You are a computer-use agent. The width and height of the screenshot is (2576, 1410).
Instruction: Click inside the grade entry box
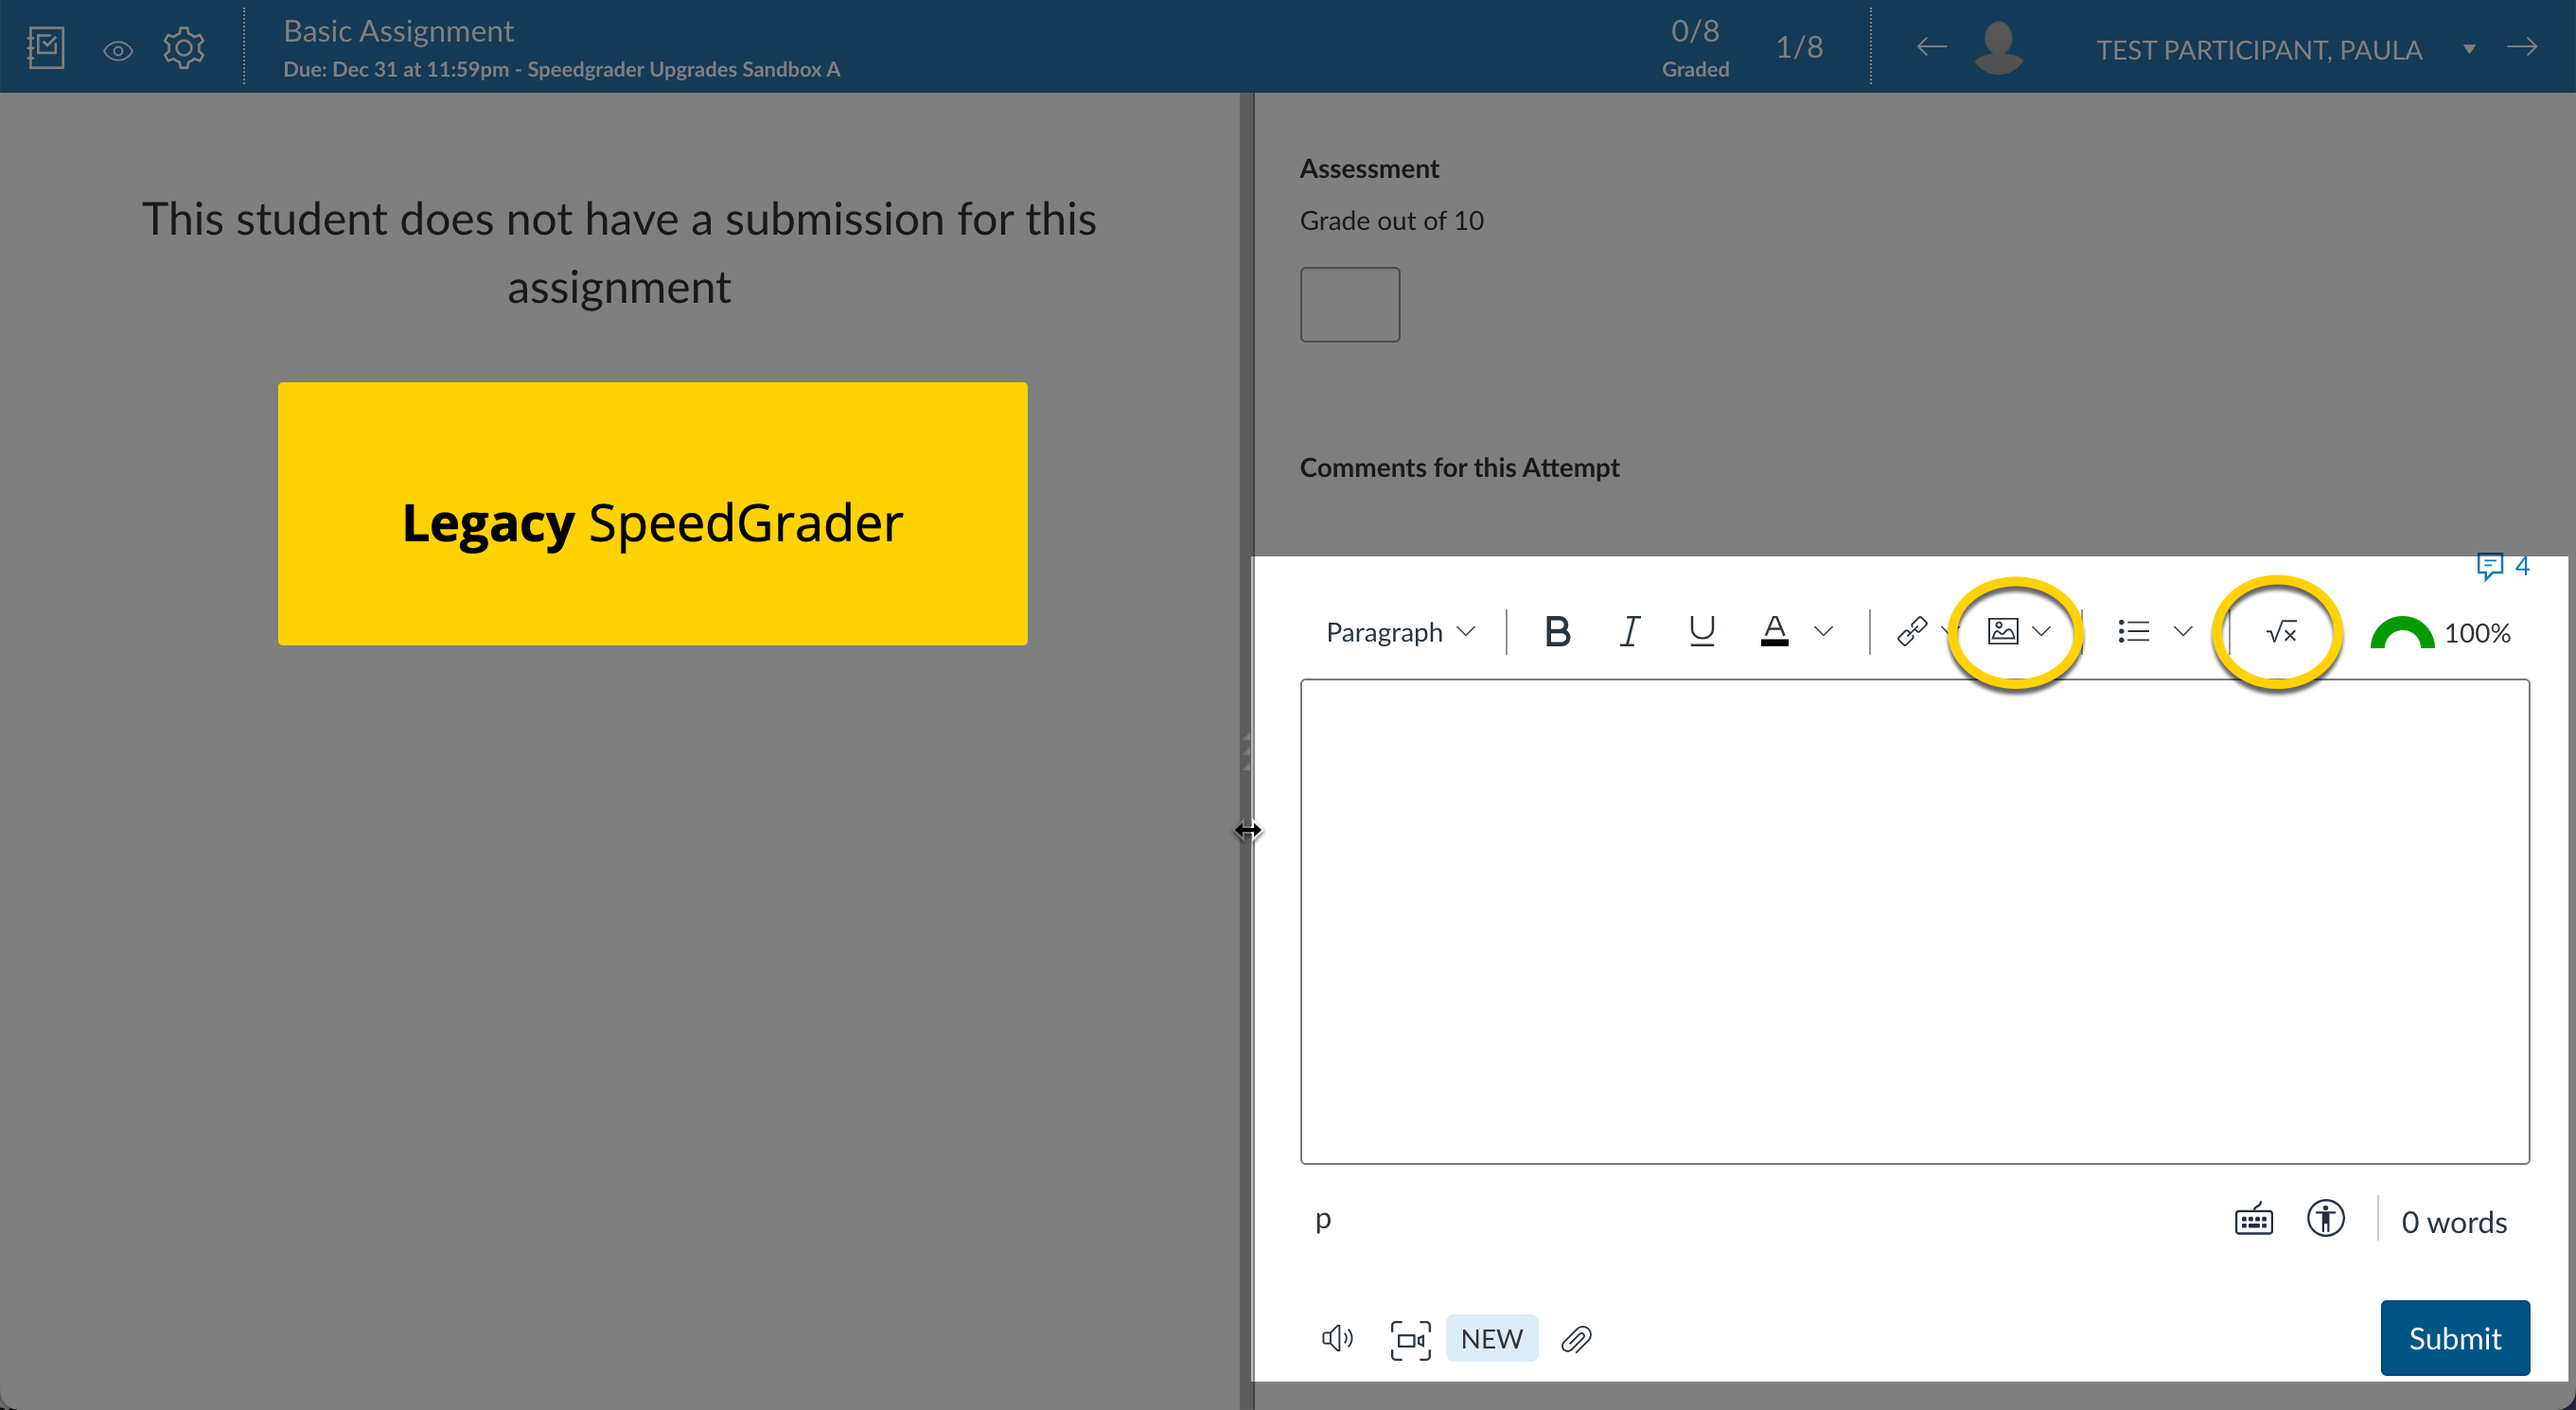click(1349, 304)
